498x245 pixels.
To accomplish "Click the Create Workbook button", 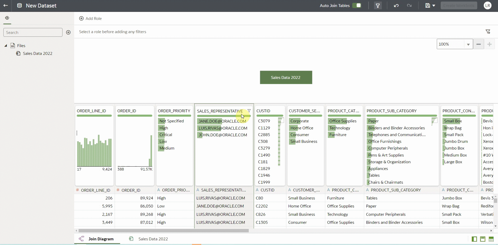I will click(x=459, y=5).
